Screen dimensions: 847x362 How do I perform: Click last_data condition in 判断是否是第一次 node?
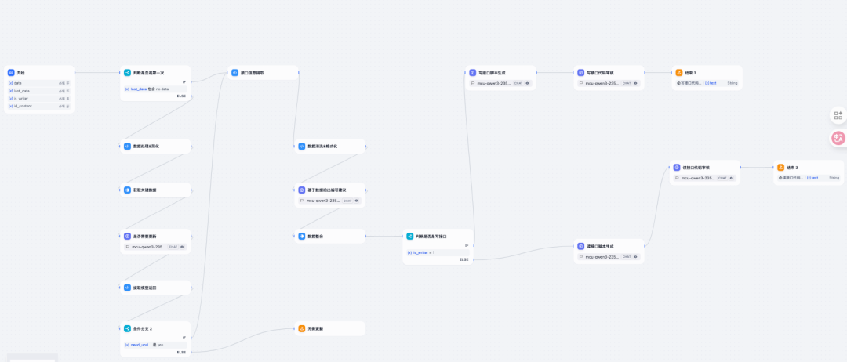[x=155, y=89]
